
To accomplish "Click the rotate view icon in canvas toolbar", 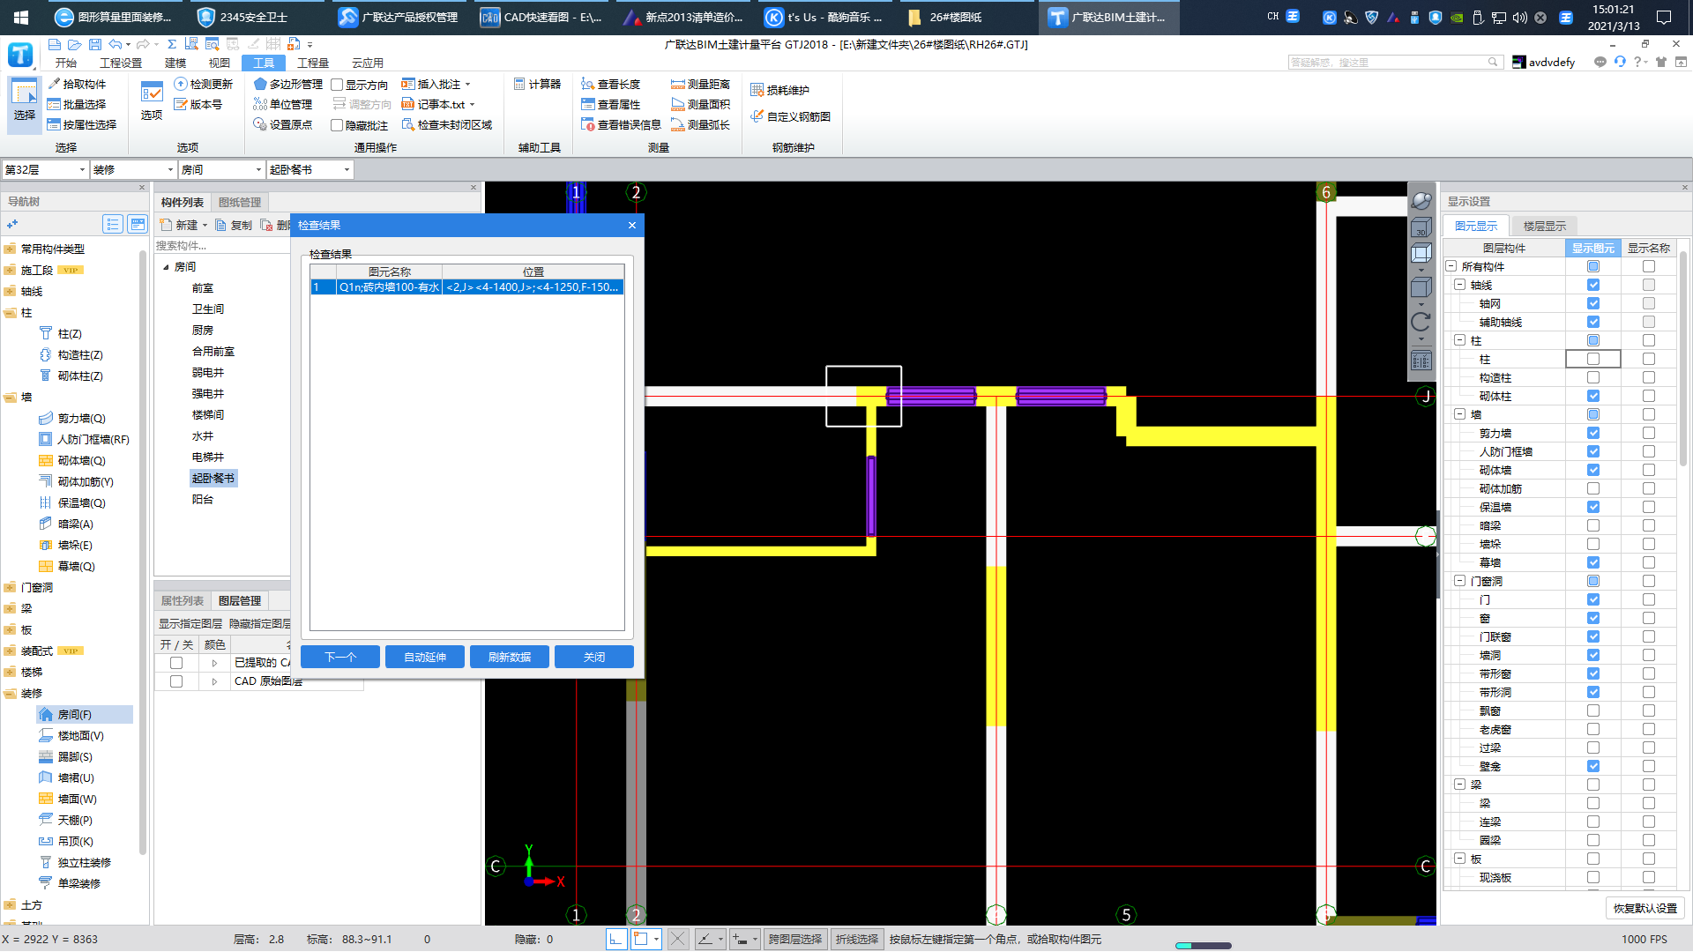I will [x=1421, y=322].
